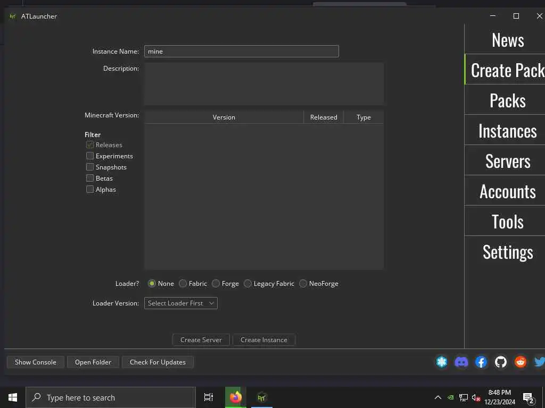Open the Discord link icon
Image resolution: width=545 pixels, height=408 pixels.
point(461,362)
